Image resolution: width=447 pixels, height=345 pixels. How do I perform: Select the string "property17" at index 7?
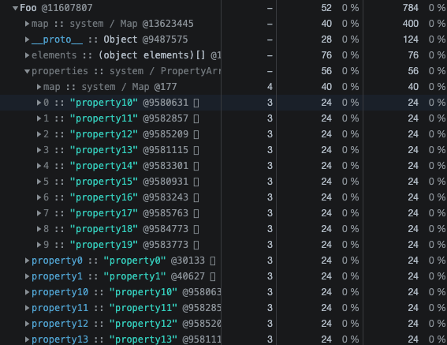[104, 213]
